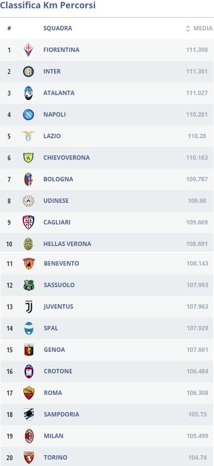Click the Bologna club crest
214x466 pixels.
point(28,179)
